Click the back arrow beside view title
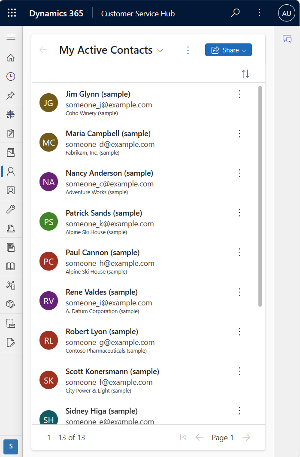The width and height of the screenshot is (300, 457). [43, 50]
